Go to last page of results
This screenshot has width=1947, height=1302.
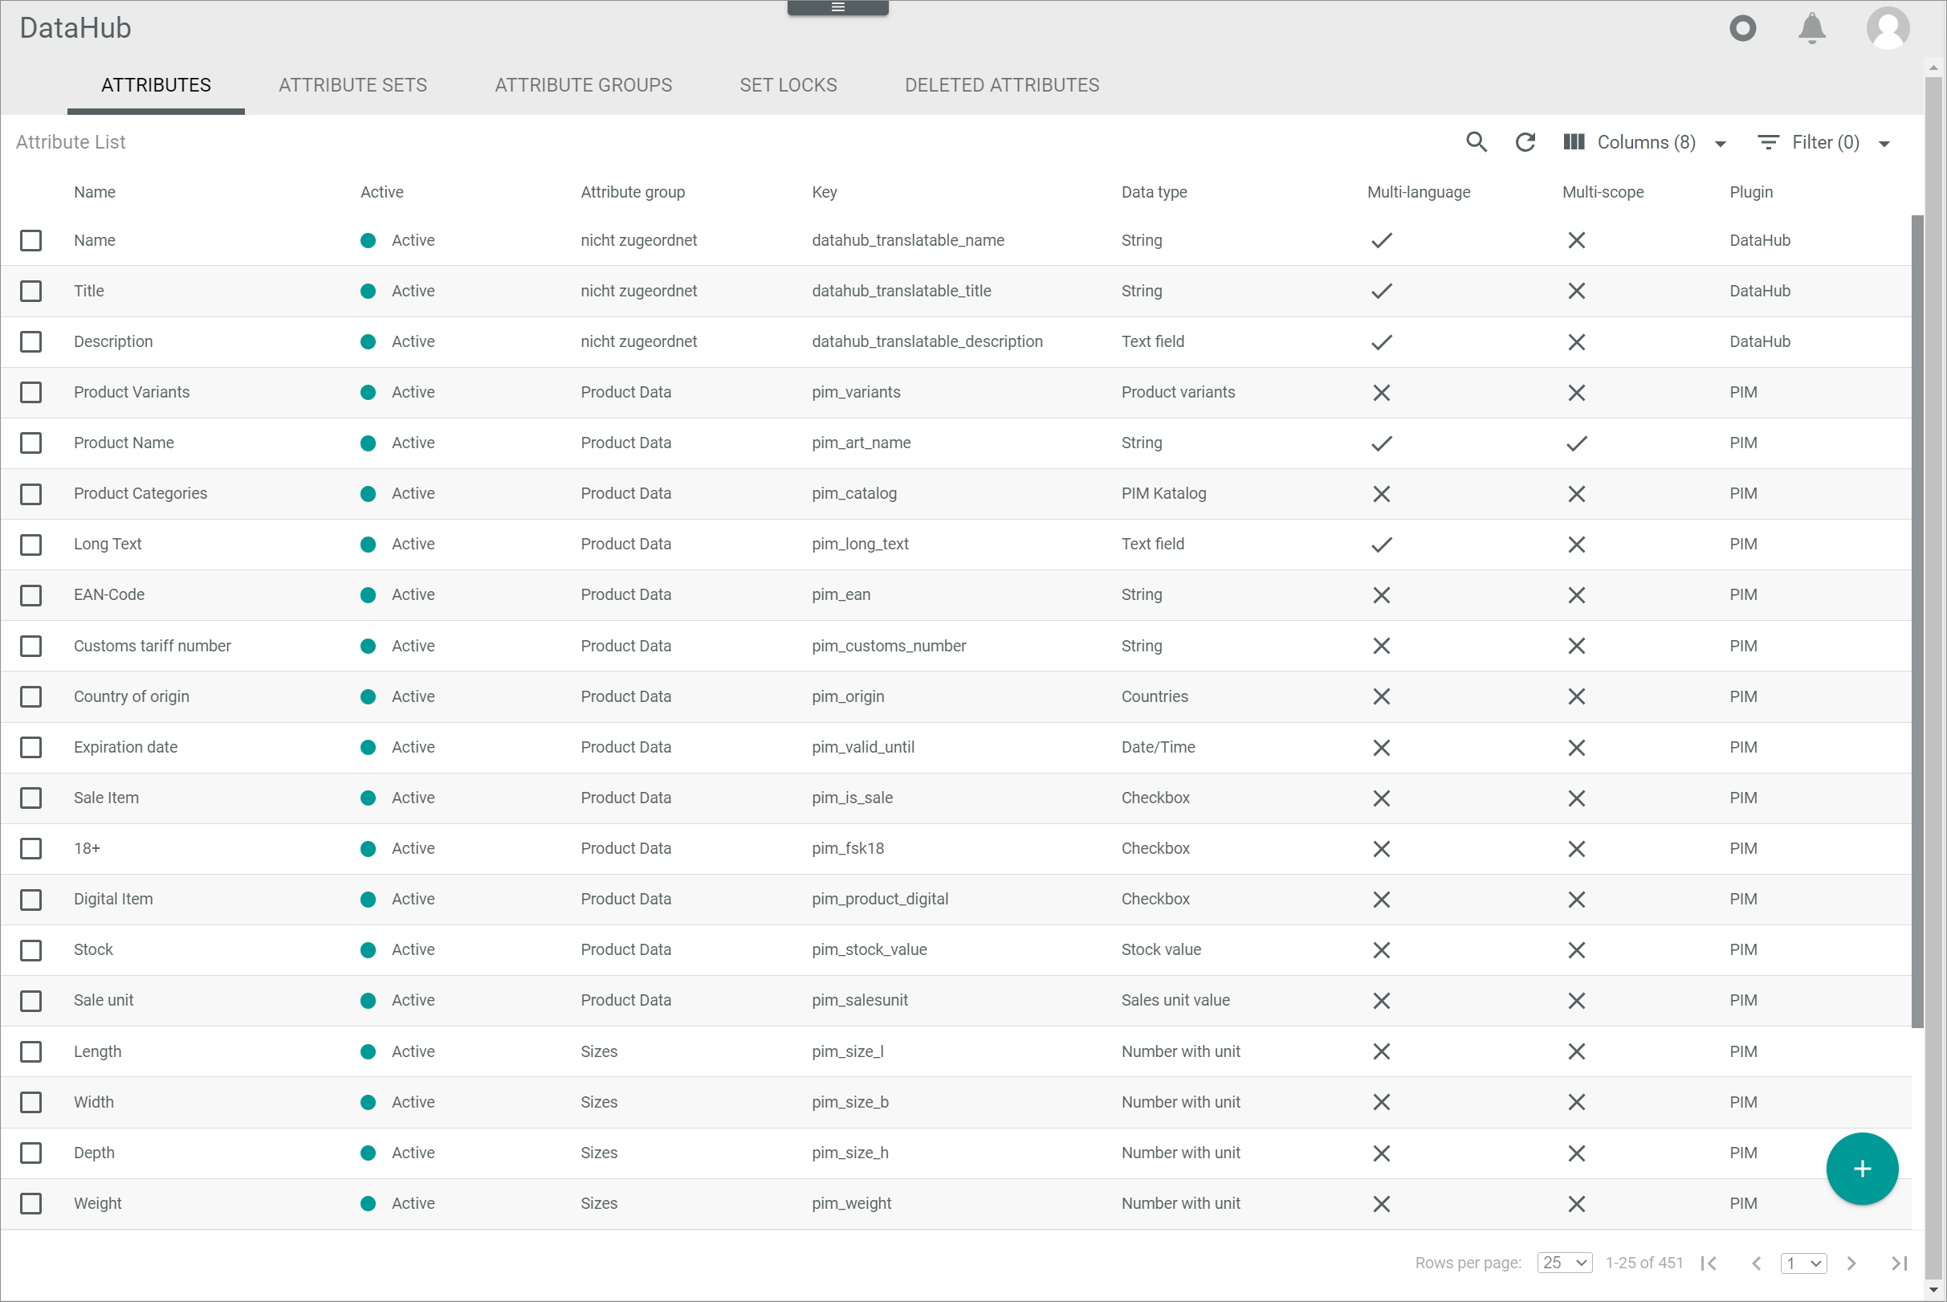(1898, 1263)
